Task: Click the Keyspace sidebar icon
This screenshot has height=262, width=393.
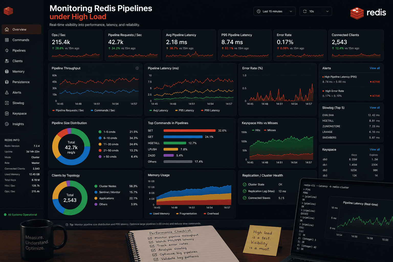Action: point(7,113)
